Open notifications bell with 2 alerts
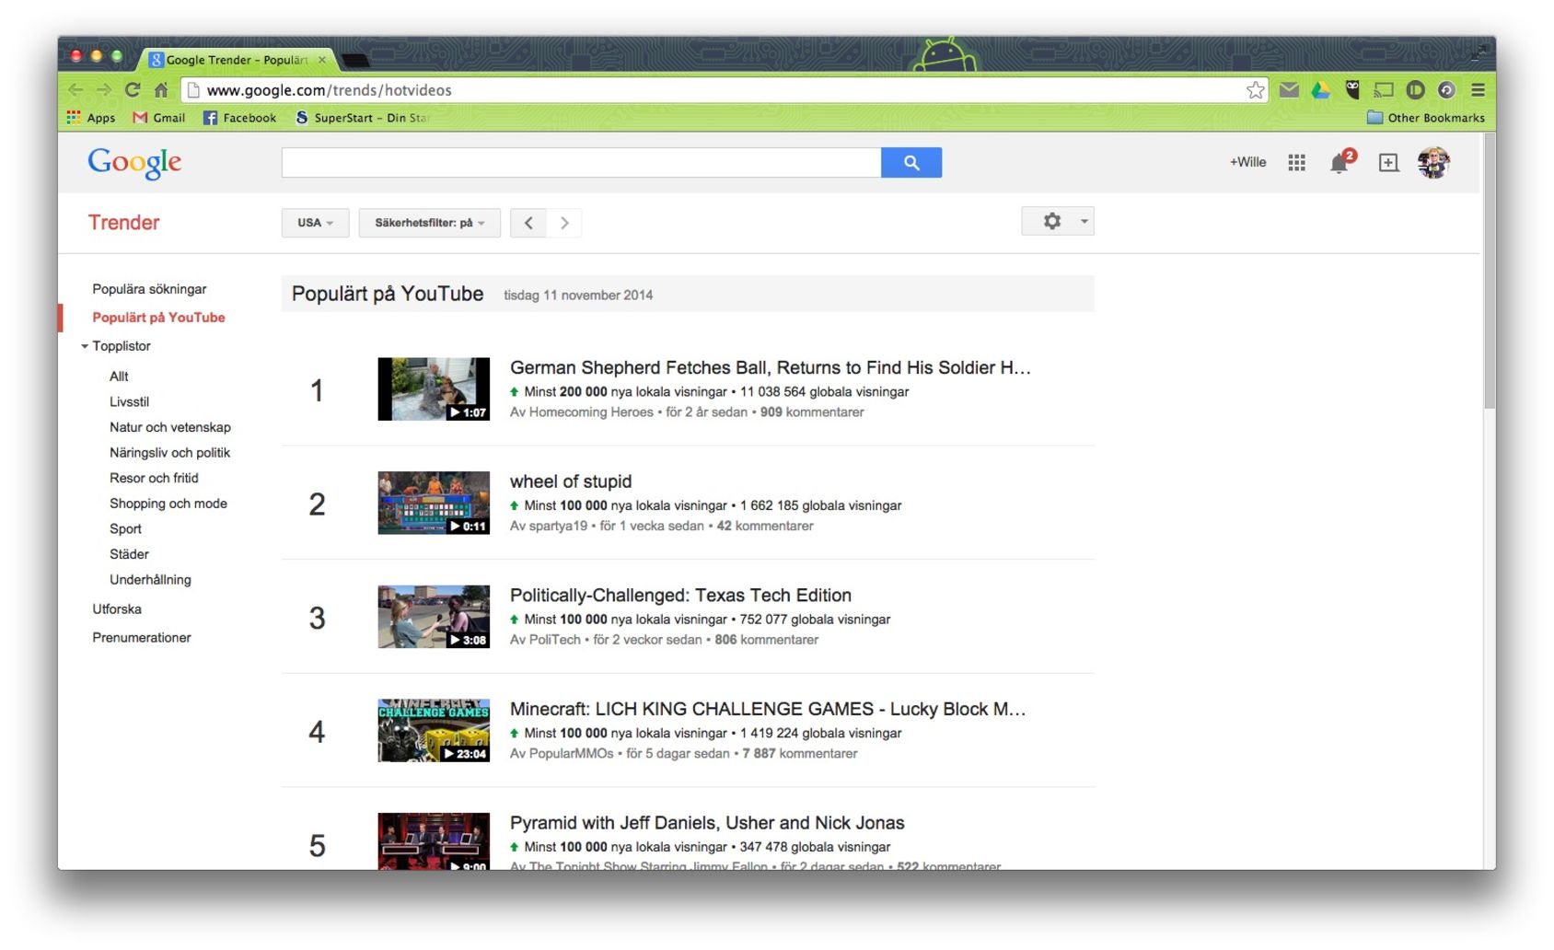The height and width of the screenshot is (950, 1554). (x=1340, y=163)
